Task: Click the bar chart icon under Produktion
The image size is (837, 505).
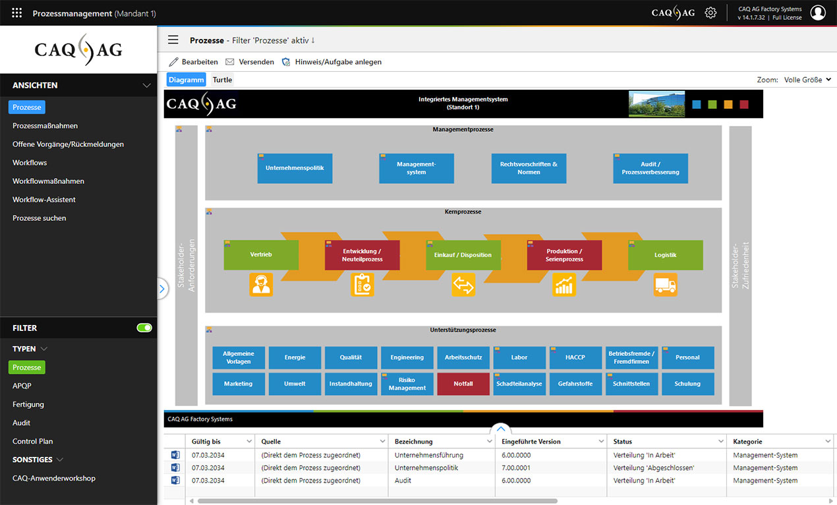Action: 563,285
